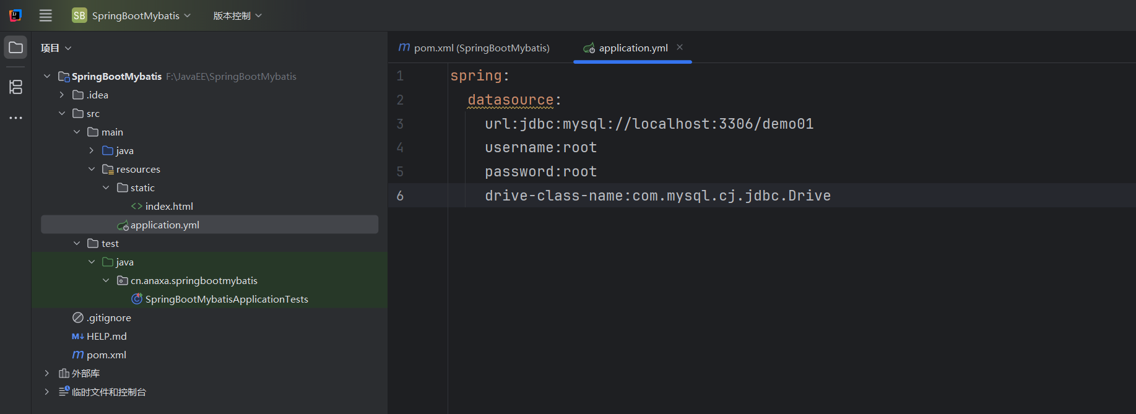Viewport: 1136px width, 414px height.
Task: Click the cn.anaxa.springbootmybatis package icon
Action: 123,280
